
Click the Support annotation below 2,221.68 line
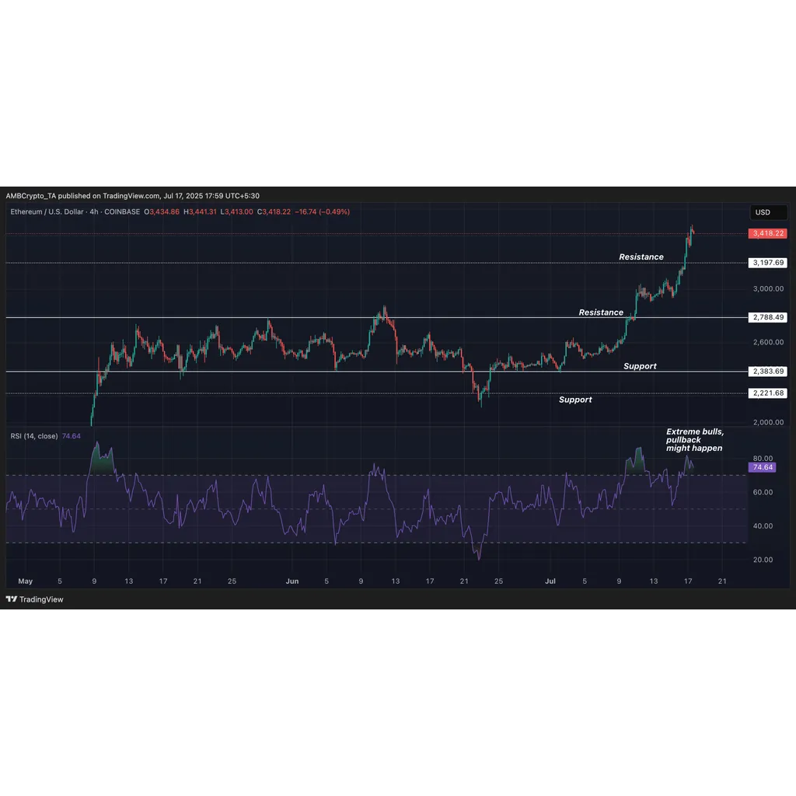point(575,400)
